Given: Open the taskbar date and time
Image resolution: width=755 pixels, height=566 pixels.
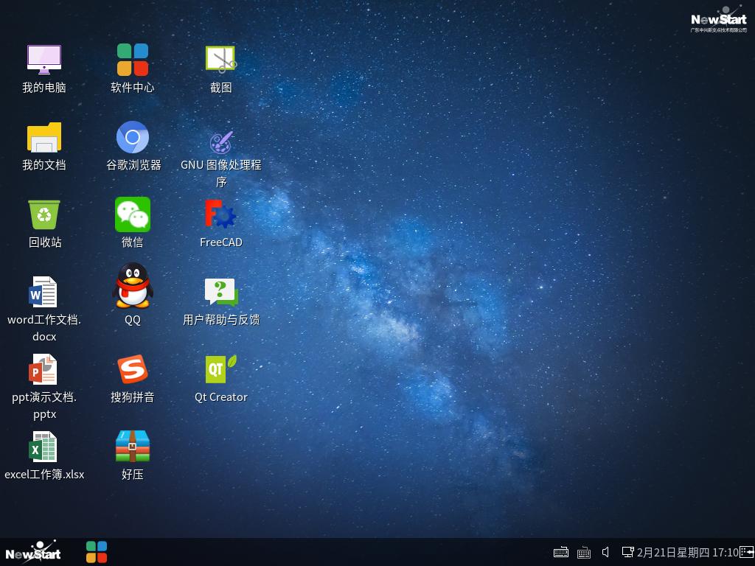Looking at the screenshot, I should tap(687, 552).
